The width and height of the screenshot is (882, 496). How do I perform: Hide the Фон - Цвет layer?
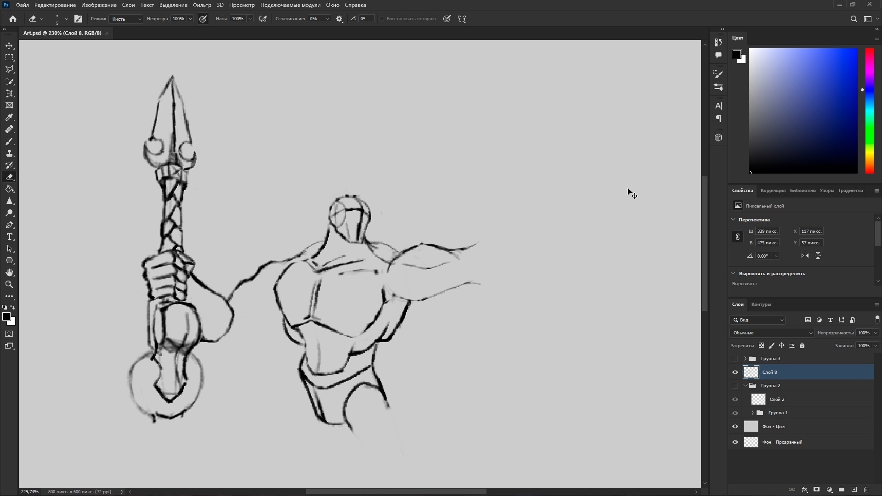click(x=735, y=427)
